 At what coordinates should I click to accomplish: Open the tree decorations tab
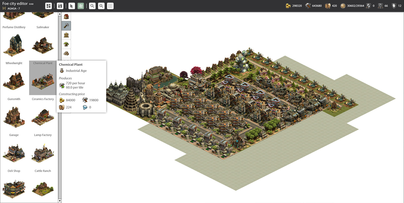pos(66,44)
